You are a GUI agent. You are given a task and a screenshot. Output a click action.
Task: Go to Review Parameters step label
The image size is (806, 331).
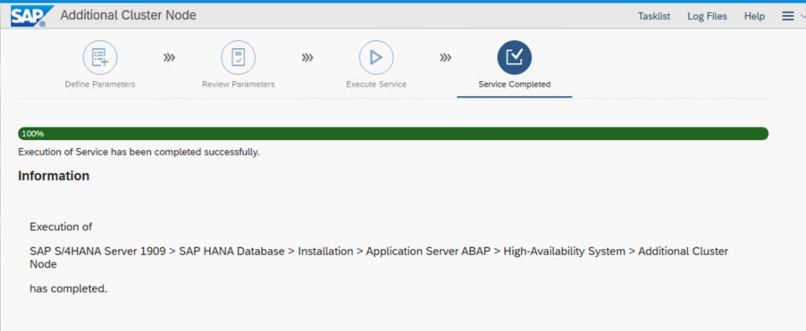point(238,84)
